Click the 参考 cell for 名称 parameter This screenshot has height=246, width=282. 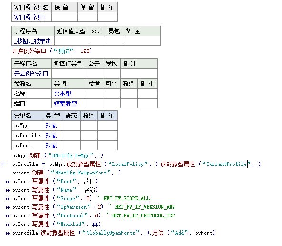(x=94, y=93)
